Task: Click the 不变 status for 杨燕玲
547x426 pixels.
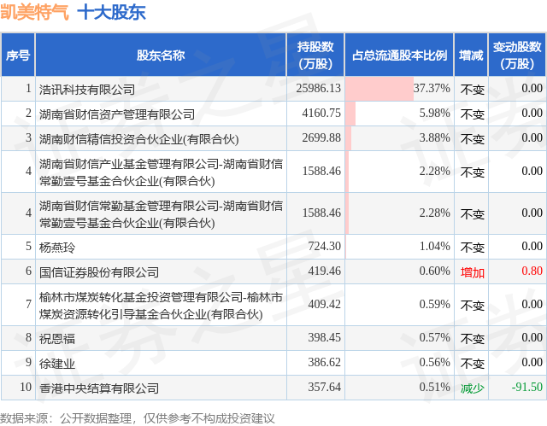Action: [x=473, y=248]
